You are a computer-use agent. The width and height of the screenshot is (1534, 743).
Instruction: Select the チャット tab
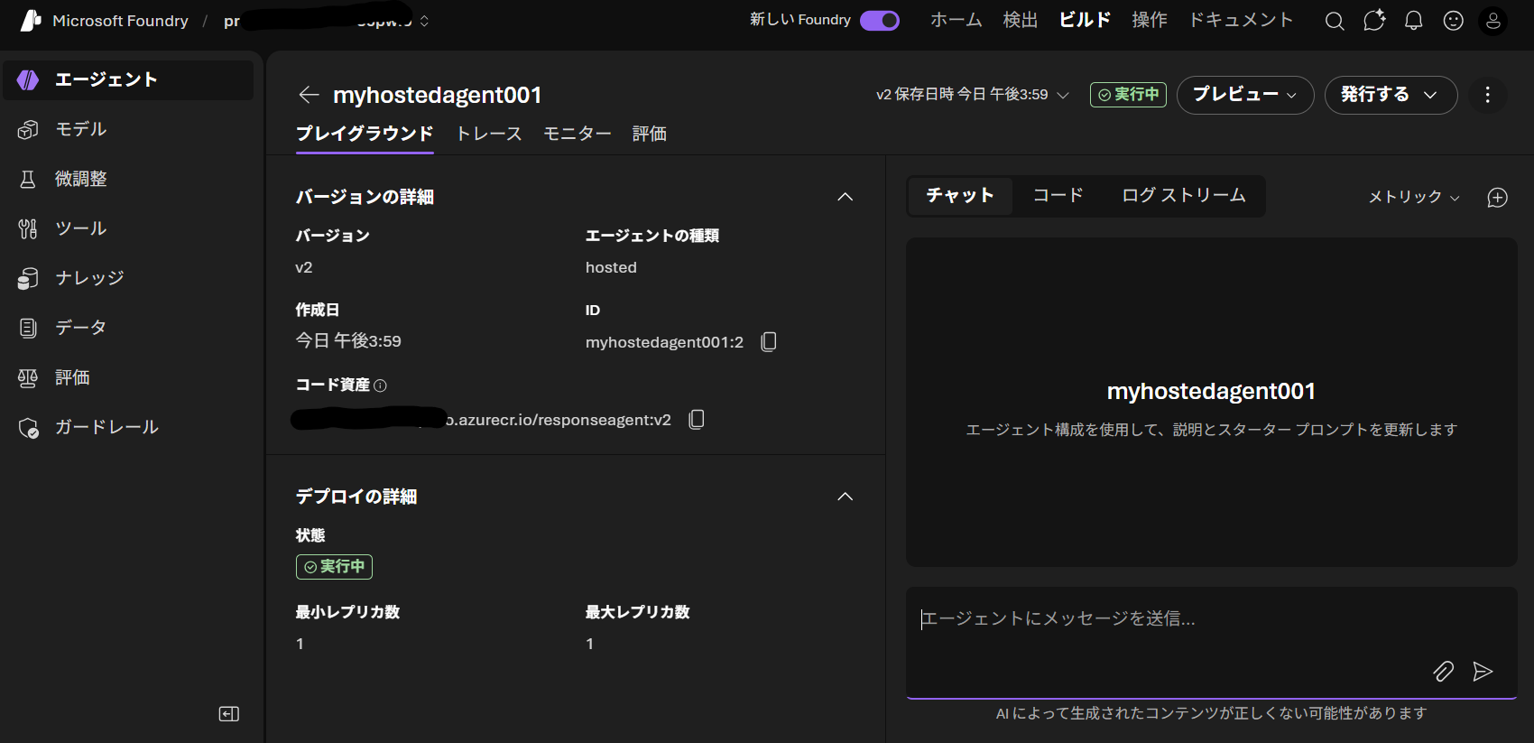[960, 196]
